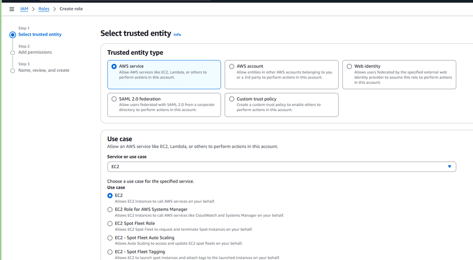Click the Step 2 Add permissions step

[x=35, y=52]
